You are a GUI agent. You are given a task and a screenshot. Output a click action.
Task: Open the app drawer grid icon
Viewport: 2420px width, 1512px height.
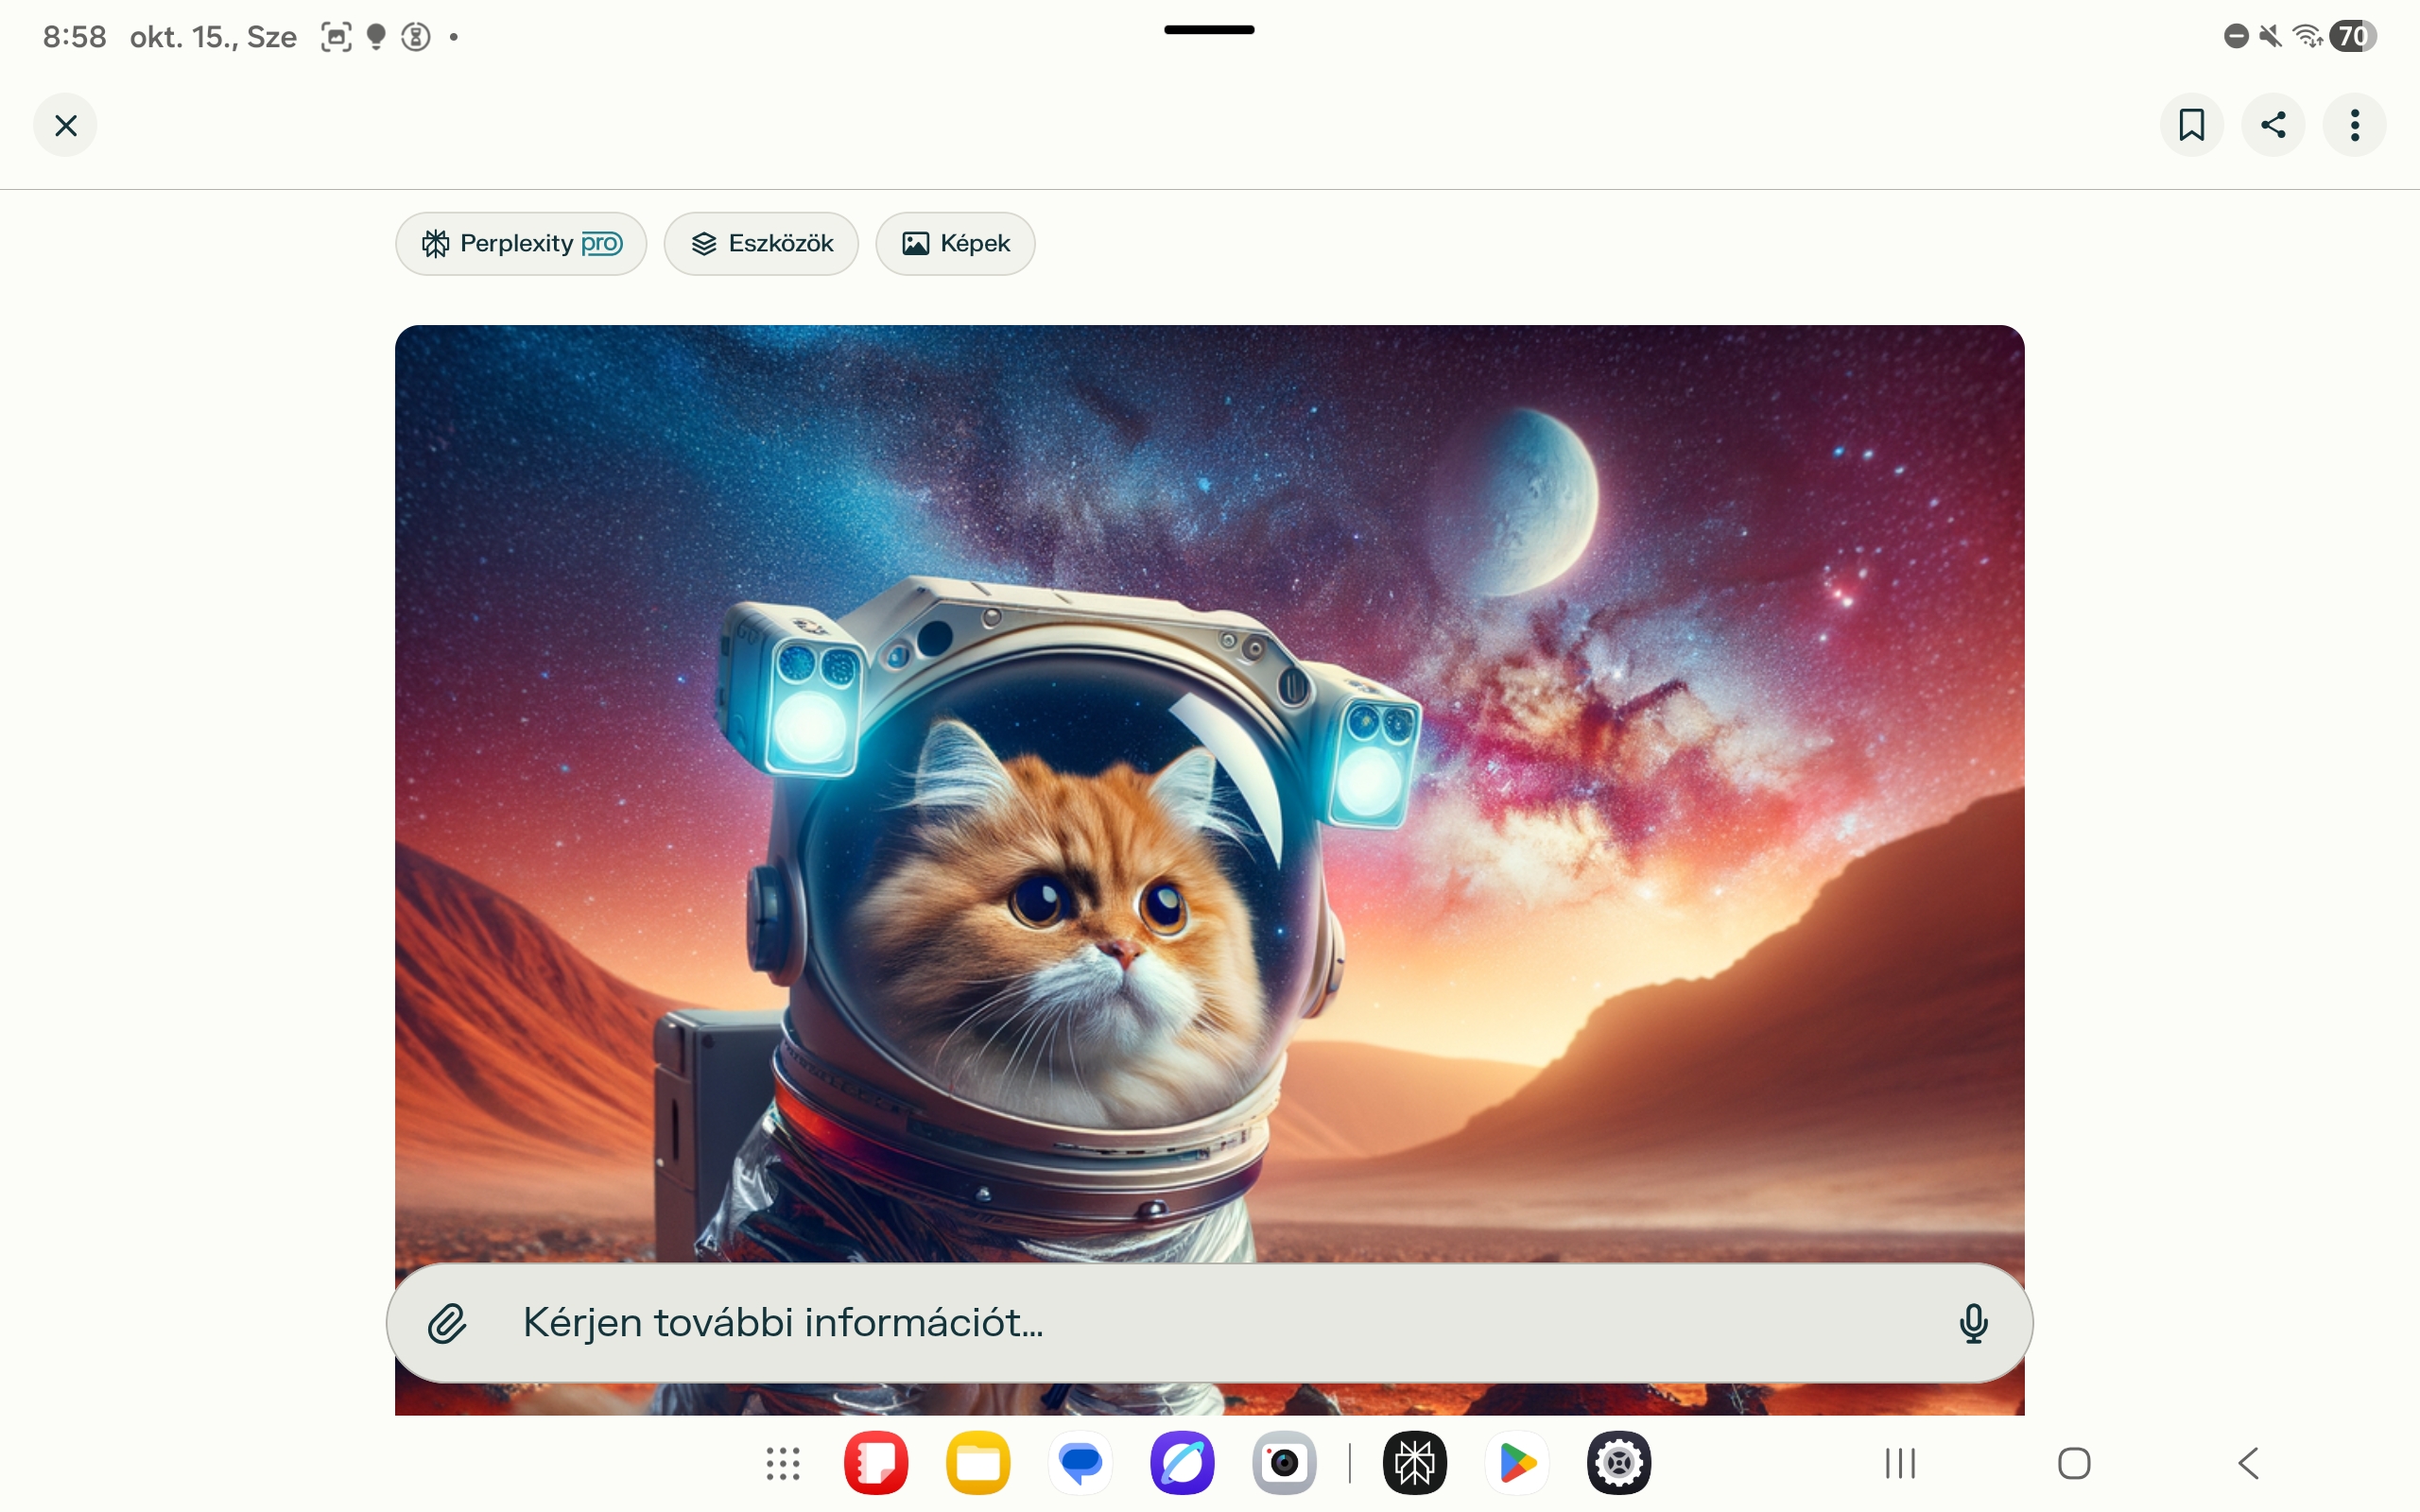tap(783, 1463)
